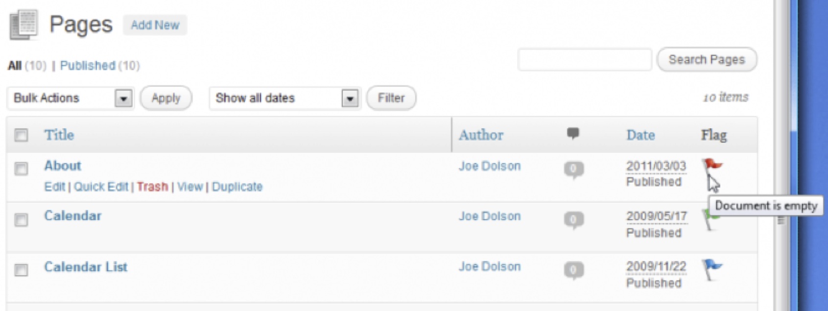Toggle the select-all checkbox in table header
This screenshot has height=311, width=828.
21,135
